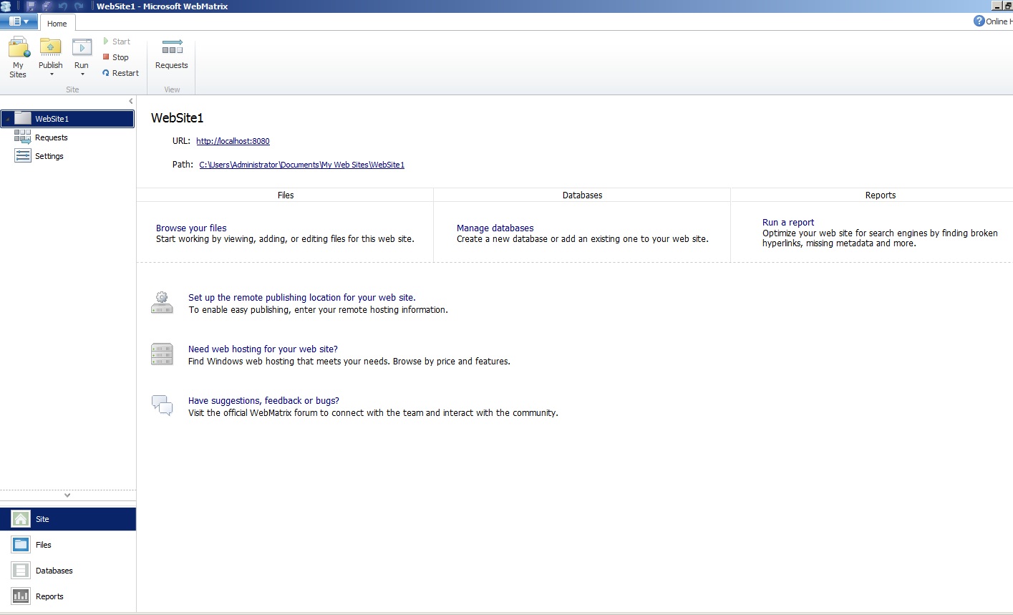Collapse the left navigation pane
1013x615 pixels.
[130, 101]
